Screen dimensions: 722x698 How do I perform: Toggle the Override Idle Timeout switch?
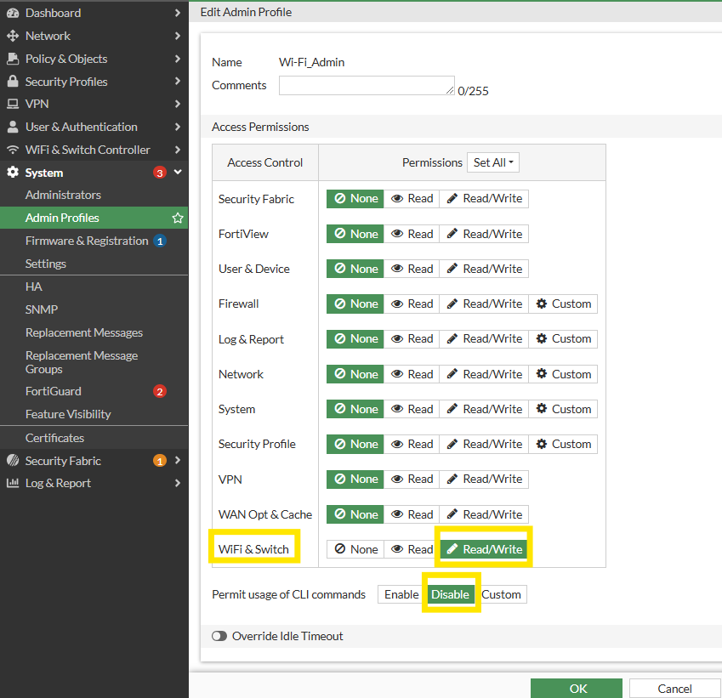(x=219, y=636)
